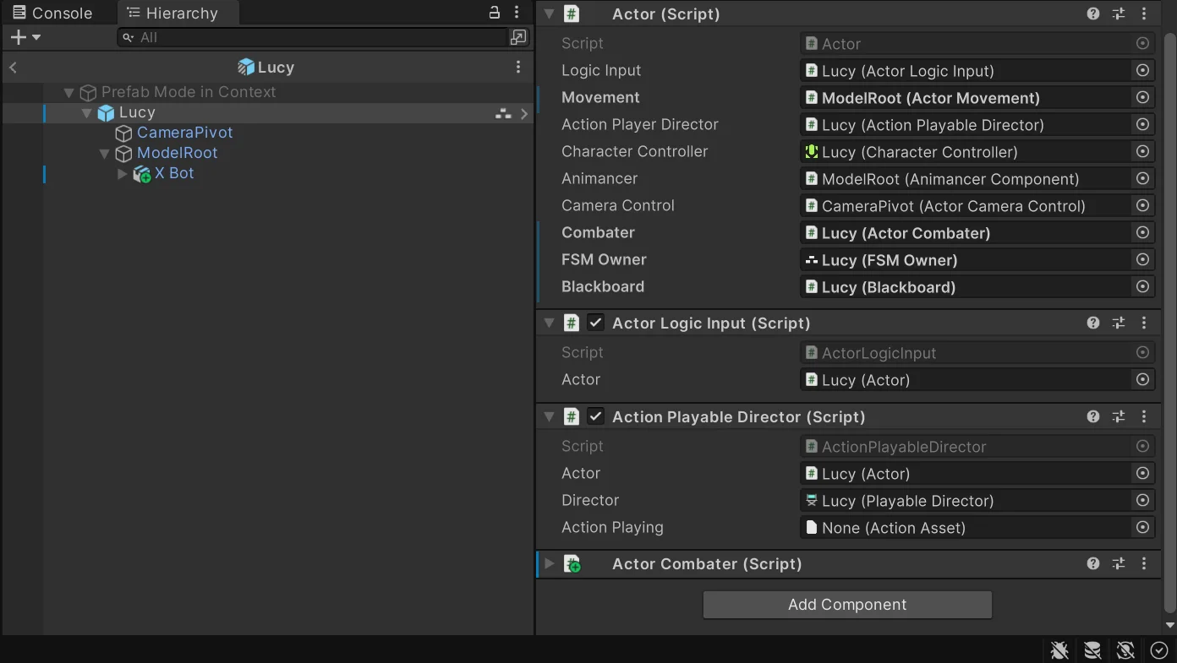Expand the X Bot tree item
The image size is (1177, 663).
coord(123,173)
